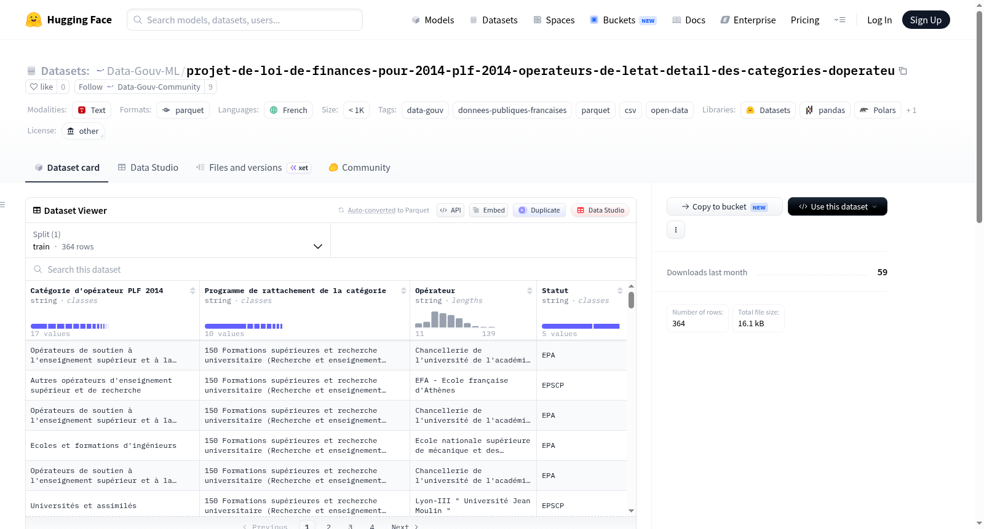Open Data Studio from the viewer header
Screen dimensions: 984x529
click(600, 210)
